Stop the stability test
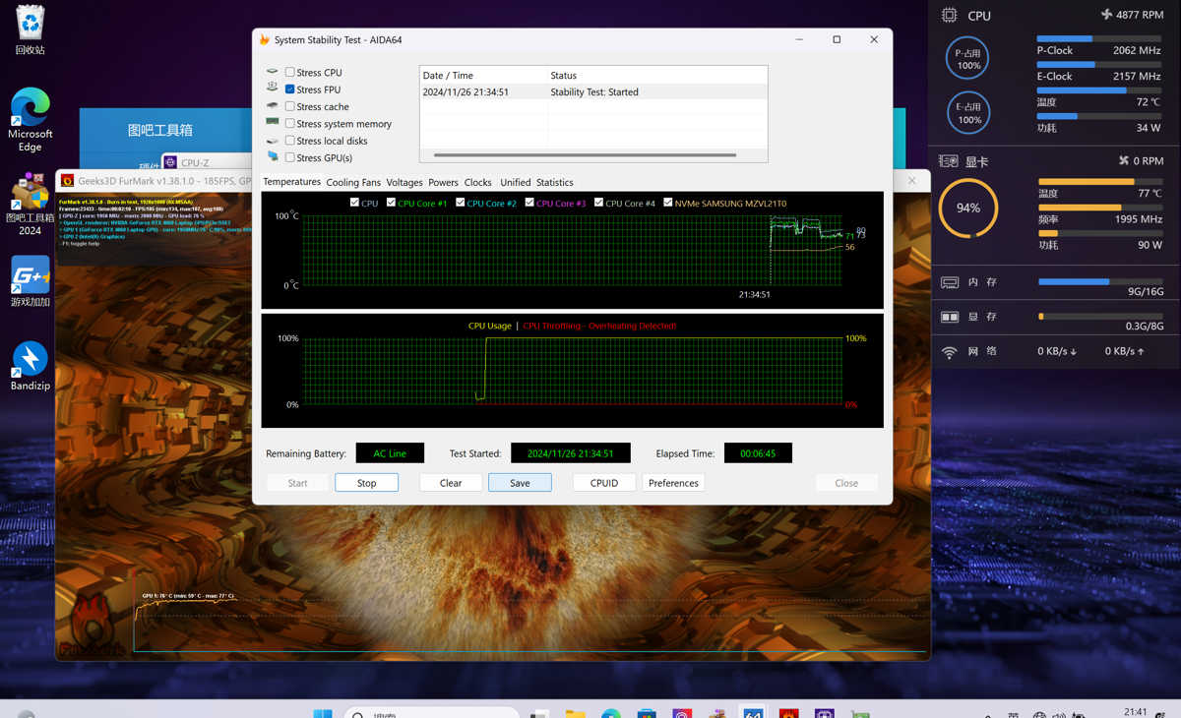The height and width of the screenshot is (718, 1181). pyautogui.click(x=366, y=483)
